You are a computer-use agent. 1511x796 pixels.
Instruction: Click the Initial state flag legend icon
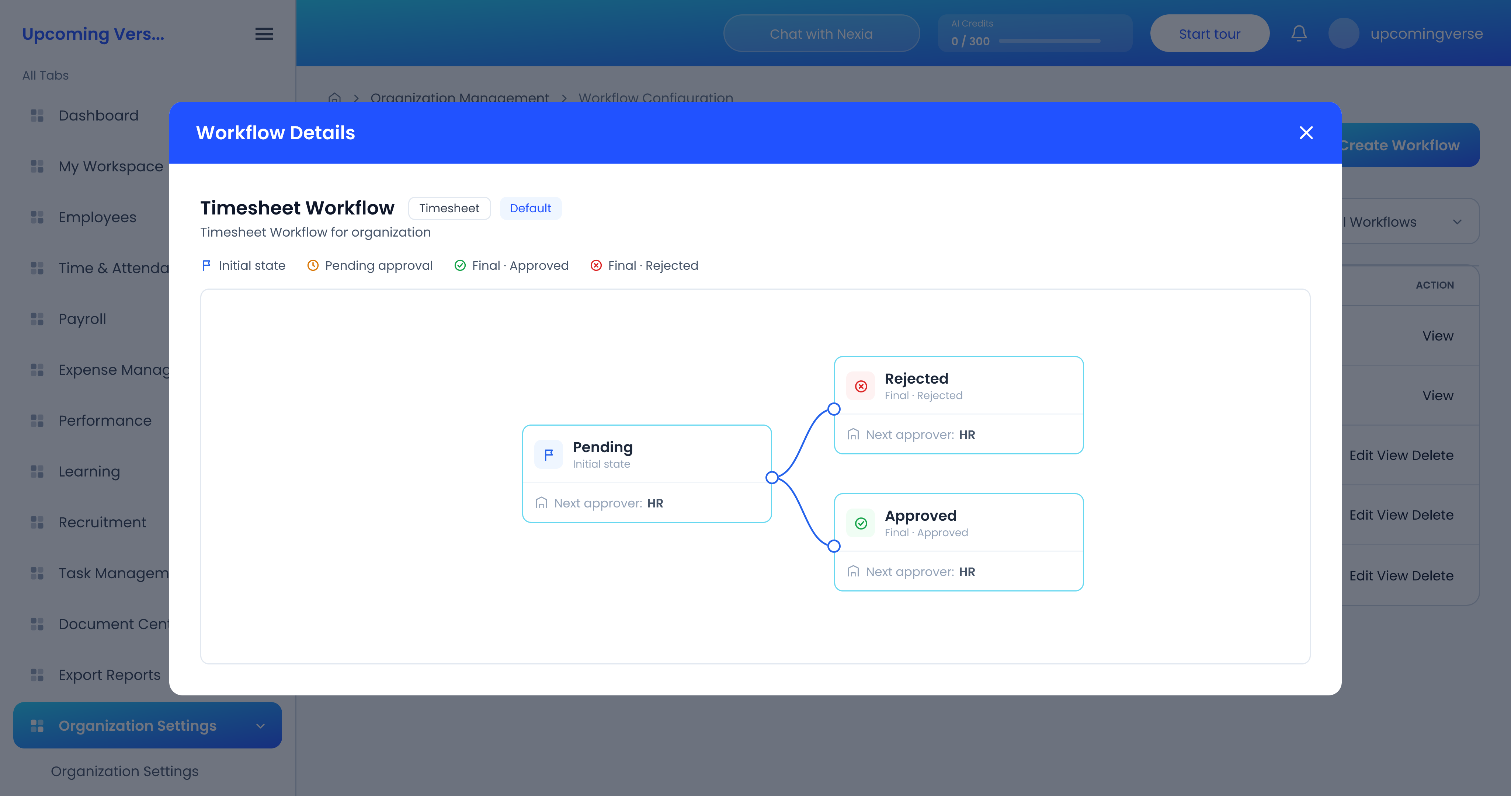206,266
